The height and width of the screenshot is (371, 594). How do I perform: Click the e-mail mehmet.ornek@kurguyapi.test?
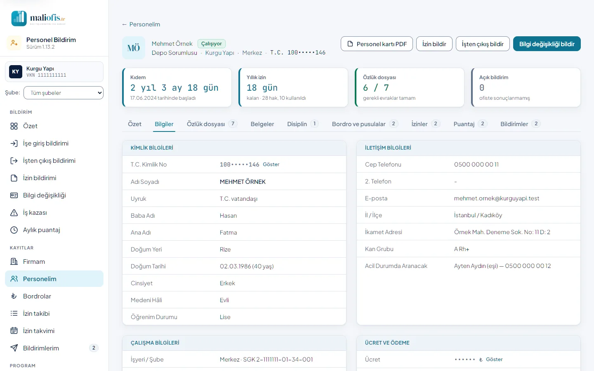[x=497, y=198]
